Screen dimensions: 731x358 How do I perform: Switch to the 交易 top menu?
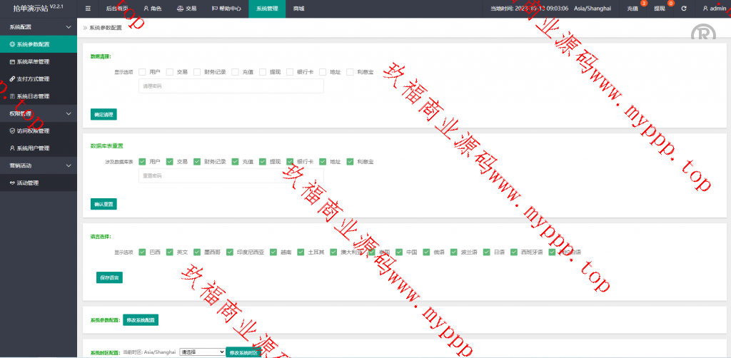[186, 9]
